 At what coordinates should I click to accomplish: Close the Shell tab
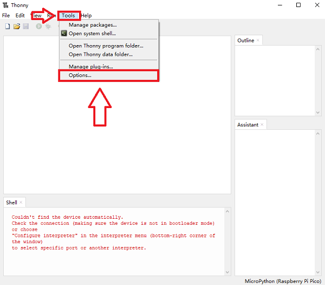(x=21, y=202)
